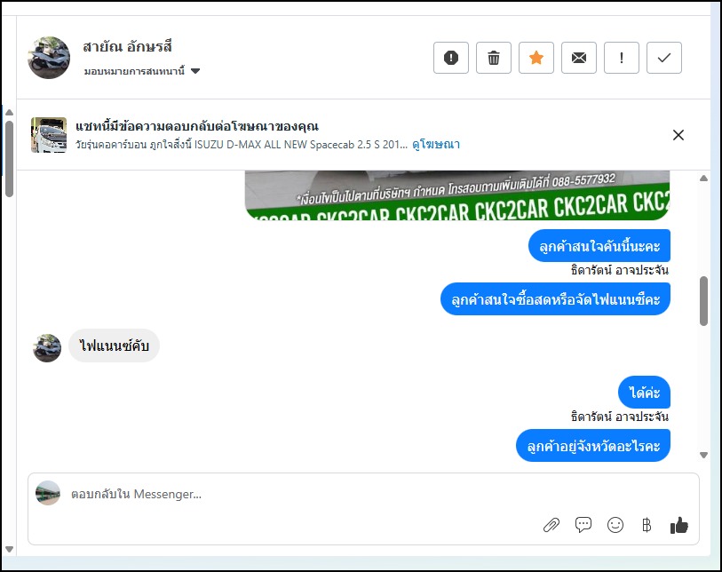Viewport: 722px width, 572px height.
Task: Click the Baht payment icon
Action: (647, 525)
